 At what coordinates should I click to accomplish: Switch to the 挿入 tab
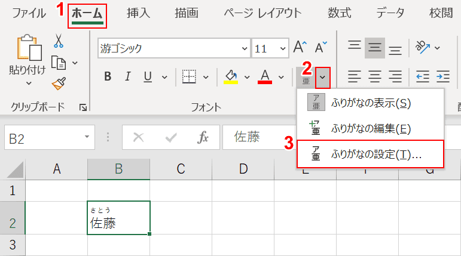(x=138, y=14)
